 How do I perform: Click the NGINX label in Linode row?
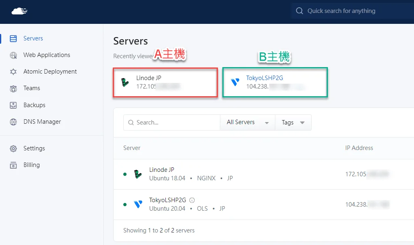pyautogui.click(x=206, y=178)
